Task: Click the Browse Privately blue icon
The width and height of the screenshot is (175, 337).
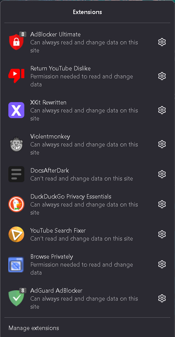Action: click(16, 264)
